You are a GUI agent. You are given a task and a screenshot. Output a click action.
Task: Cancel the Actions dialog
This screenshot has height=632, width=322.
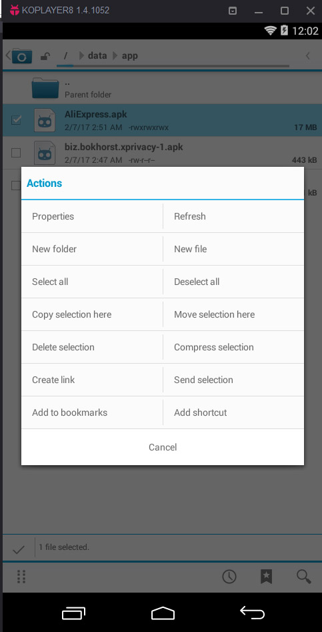pos(163,447)
